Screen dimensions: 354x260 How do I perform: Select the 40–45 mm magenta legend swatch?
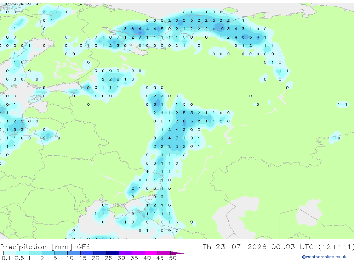coord(151,253)
